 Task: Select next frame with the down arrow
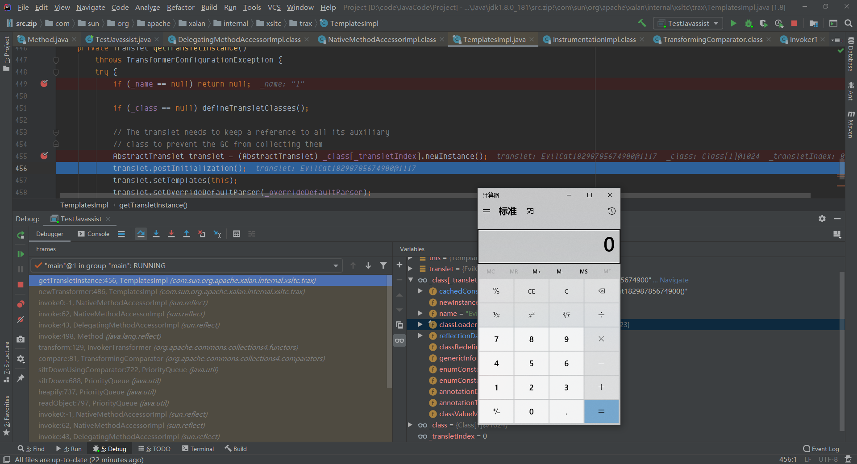point(368,265)
